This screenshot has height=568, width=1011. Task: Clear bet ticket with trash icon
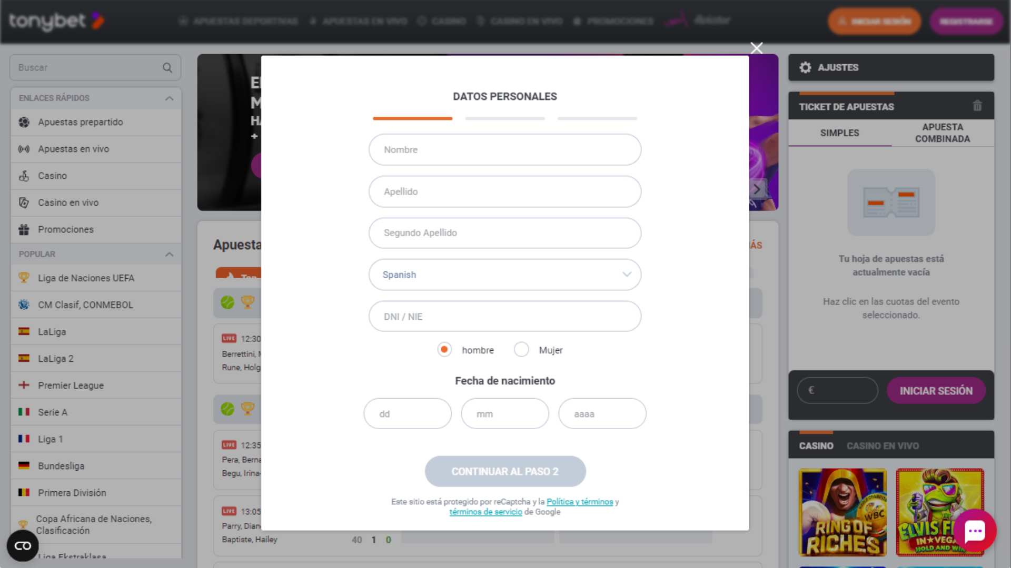point(977,106)
